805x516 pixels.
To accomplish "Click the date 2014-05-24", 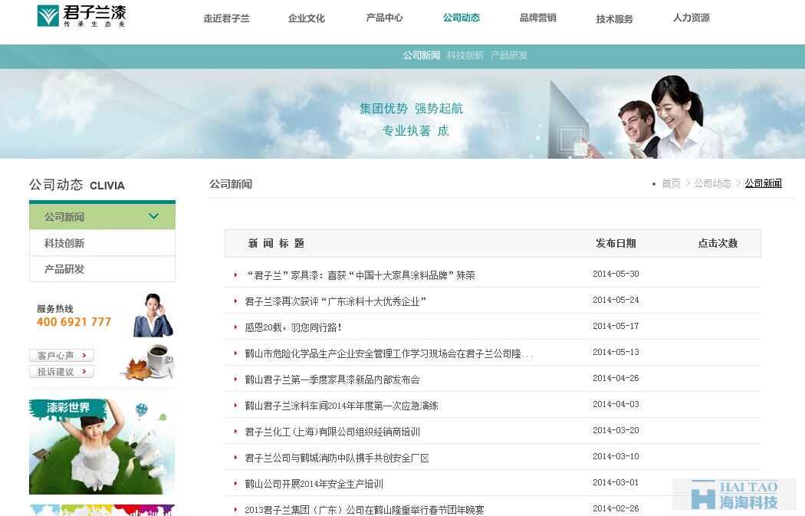I will pos(616,300).
